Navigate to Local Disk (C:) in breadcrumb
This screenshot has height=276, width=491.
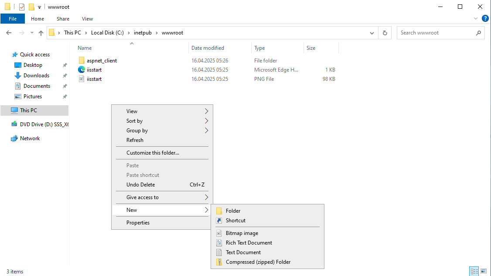[107, 33]
